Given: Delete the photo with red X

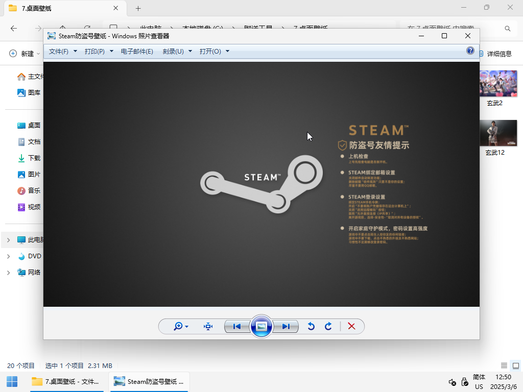Looking at the screenshot, I should click(351, 327).
